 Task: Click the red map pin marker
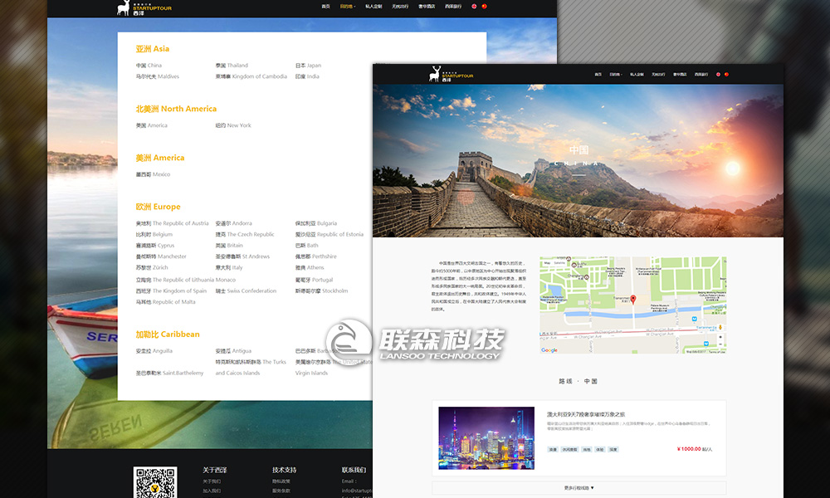[x=633, y=300]
